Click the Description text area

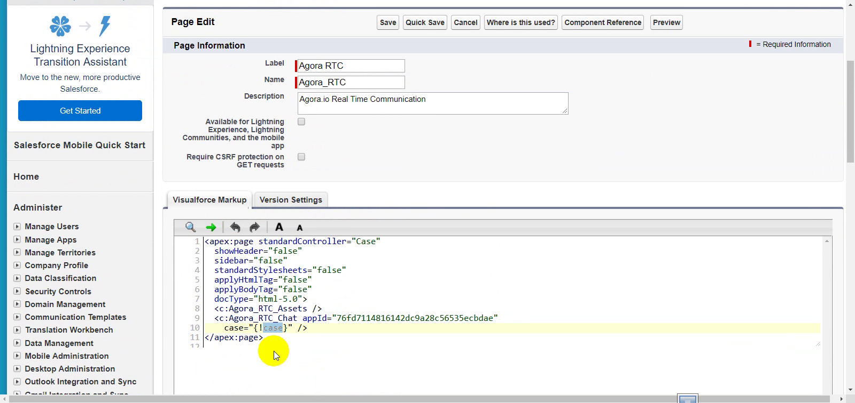[433, 103]
